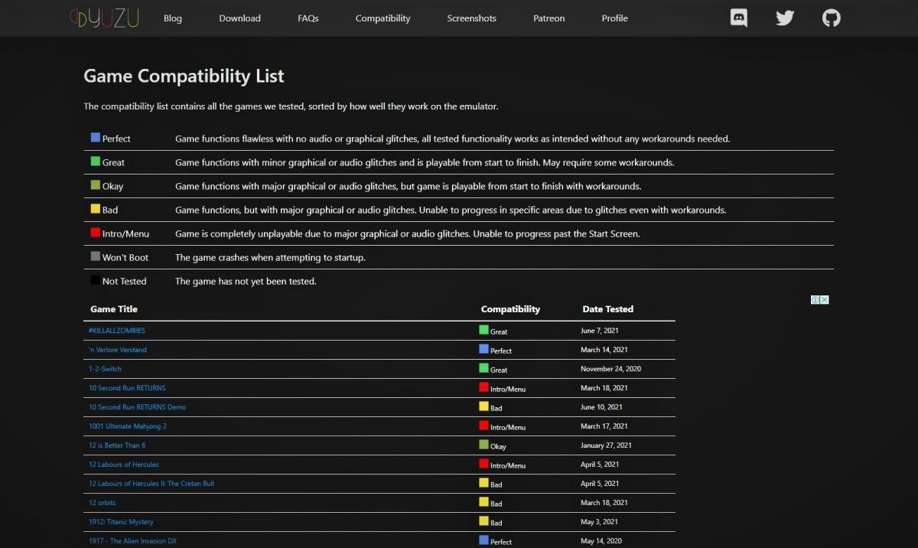
Task: Open 10 Second Run RETURNS Demo link
Action: click(x=138, y=407)
